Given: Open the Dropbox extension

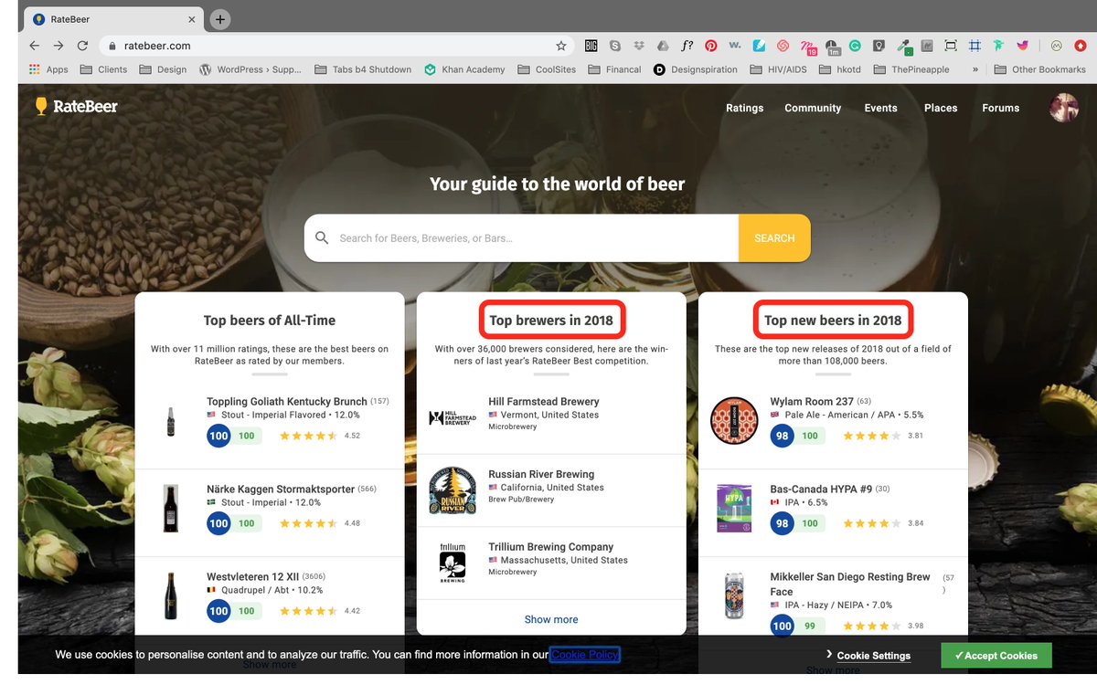Looking at the screenshot, I should pyautogui.click(x=639, y=46).
